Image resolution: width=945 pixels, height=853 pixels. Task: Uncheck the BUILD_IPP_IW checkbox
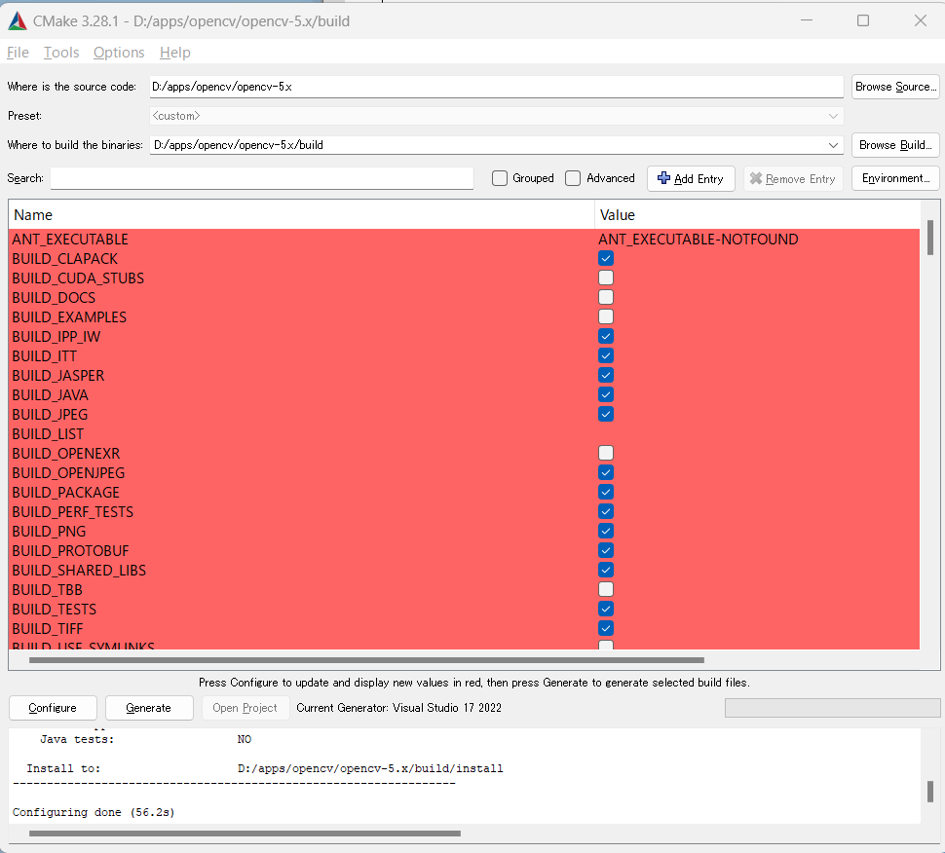point(606,336)
